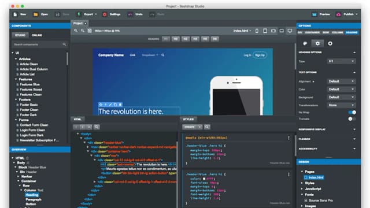Open the Alignment dropdown set to Default
The height and width of the screenshot is (208, 370).
[342, 81]
